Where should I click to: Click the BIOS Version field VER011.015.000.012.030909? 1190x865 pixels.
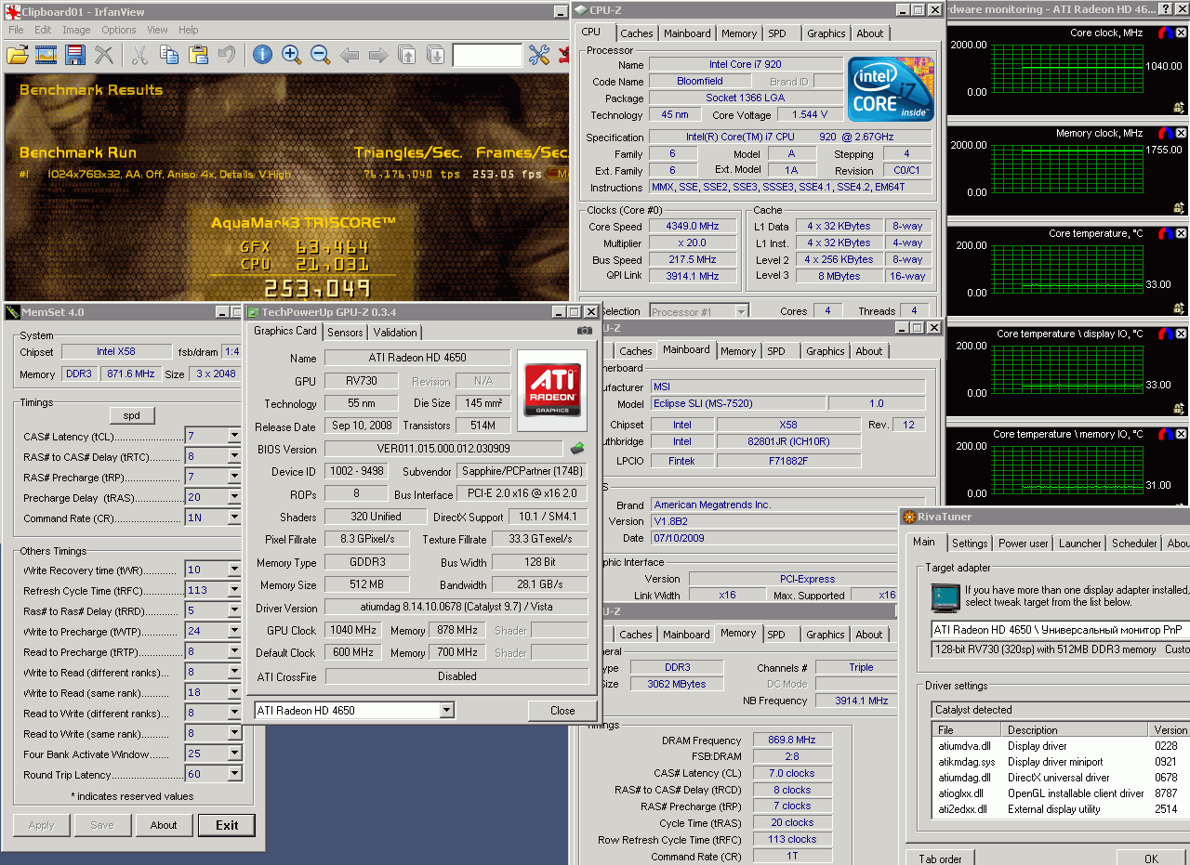tap(443, 449)
